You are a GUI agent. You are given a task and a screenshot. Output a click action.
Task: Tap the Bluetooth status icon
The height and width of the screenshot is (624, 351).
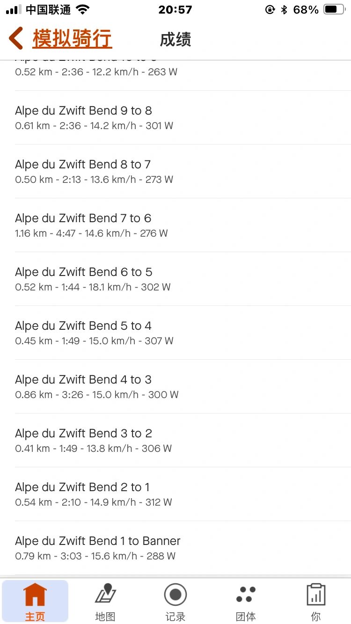click(x=284, y=9)
